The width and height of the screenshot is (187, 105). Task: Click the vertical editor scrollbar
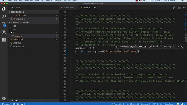pos(186,38)
